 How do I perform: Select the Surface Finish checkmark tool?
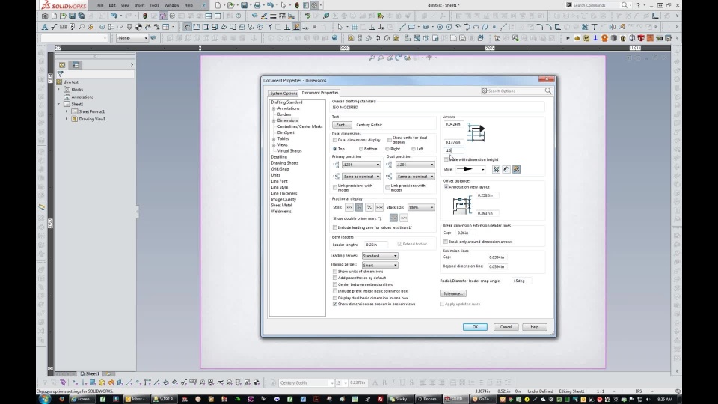[54, 27]
